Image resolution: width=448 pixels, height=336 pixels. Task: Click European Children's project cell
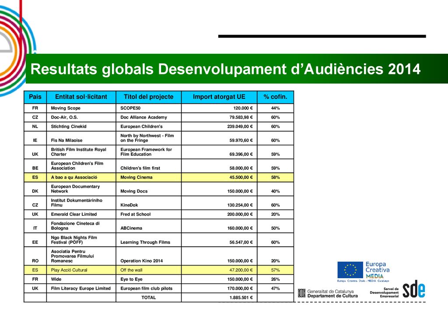pos(149,126)
